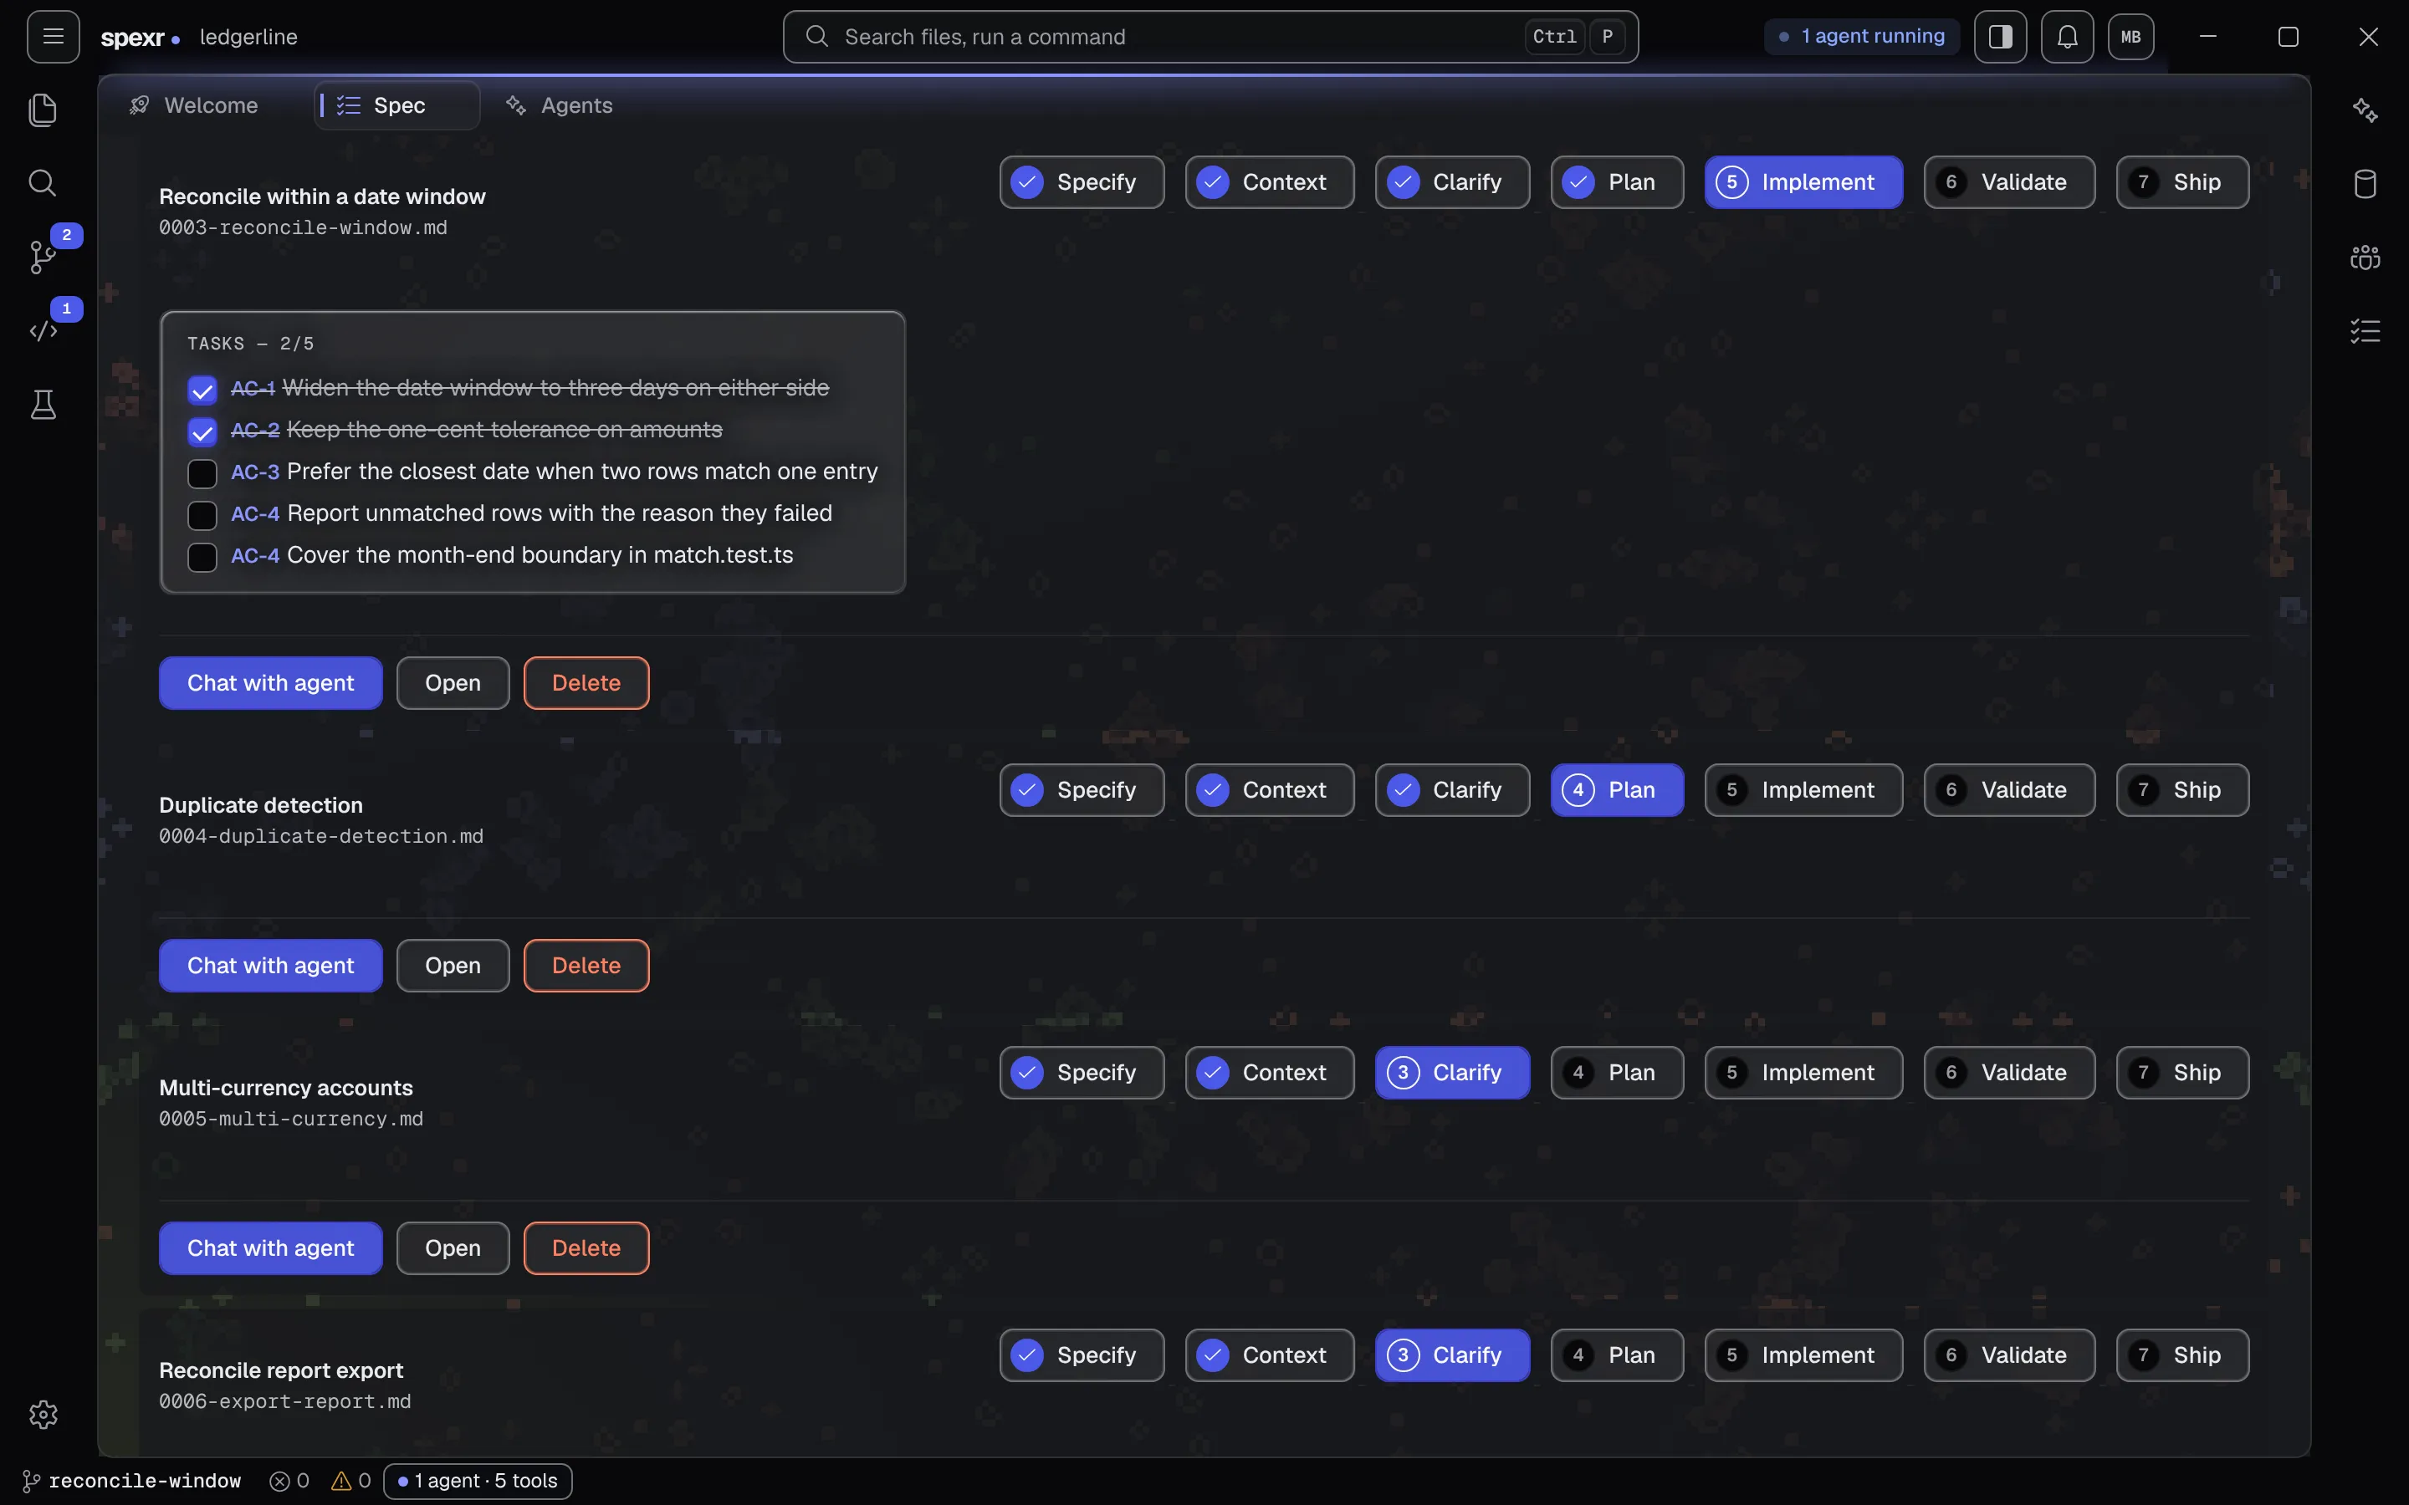Image resolution: width=2409 pixels, height=1505 pixels.
Task: Open the notifications bell
Action: tap(2067, 37)
